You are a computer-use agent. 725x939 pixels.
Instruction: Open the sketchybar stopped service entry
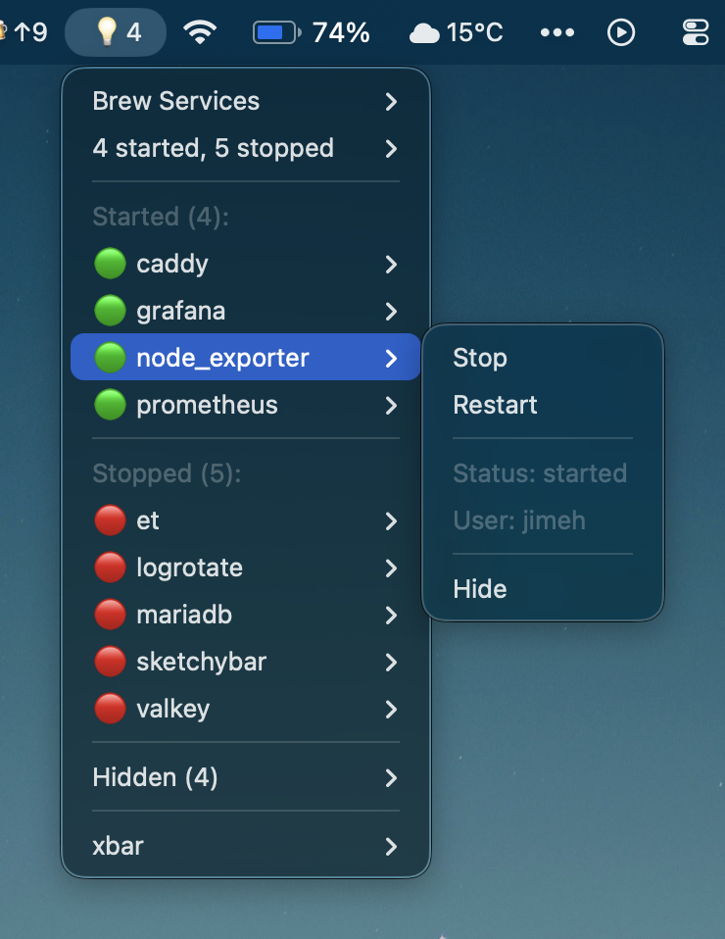[201, 662]
